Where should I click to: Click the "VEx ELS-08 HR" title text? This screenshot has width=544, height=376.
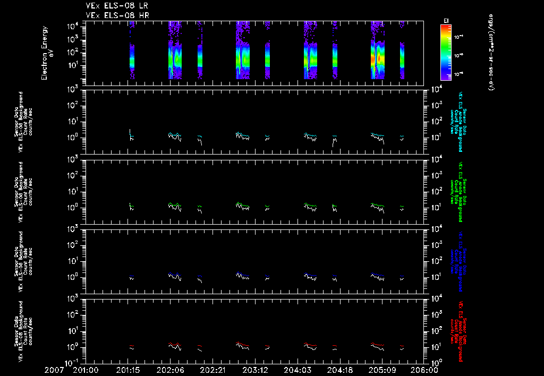pyautogui.click(x=117, y=15)
